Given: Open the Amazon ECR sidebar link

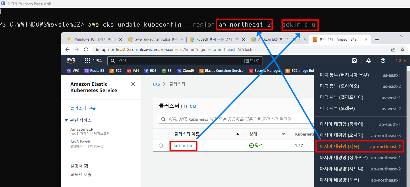Looking at the screenshot, I should [x=82, y=129].
